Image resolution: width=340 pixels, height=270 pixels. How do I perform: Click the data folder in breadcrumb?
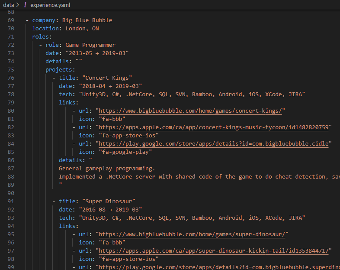(x=9, y=5)
